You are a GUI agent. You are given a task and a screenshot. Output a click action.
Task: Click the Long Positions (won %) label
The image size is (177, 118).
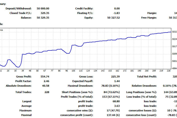pos(141,92)
